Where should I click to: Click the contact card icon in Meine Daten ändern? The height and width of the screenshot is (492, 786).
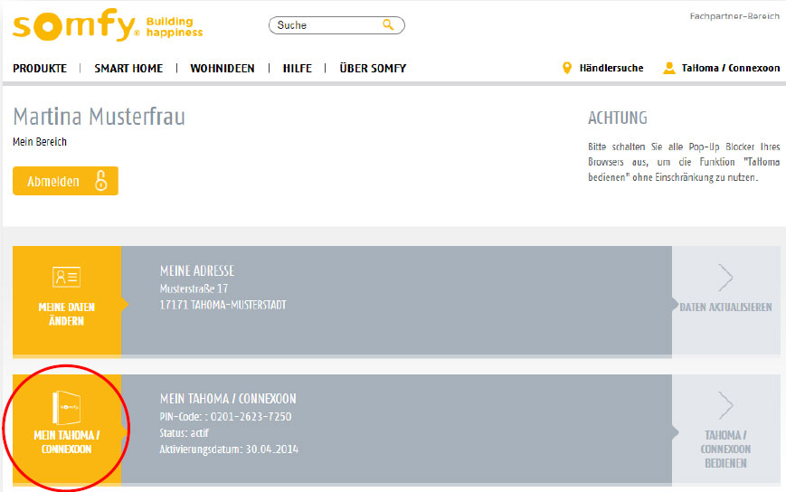point(66,277)
